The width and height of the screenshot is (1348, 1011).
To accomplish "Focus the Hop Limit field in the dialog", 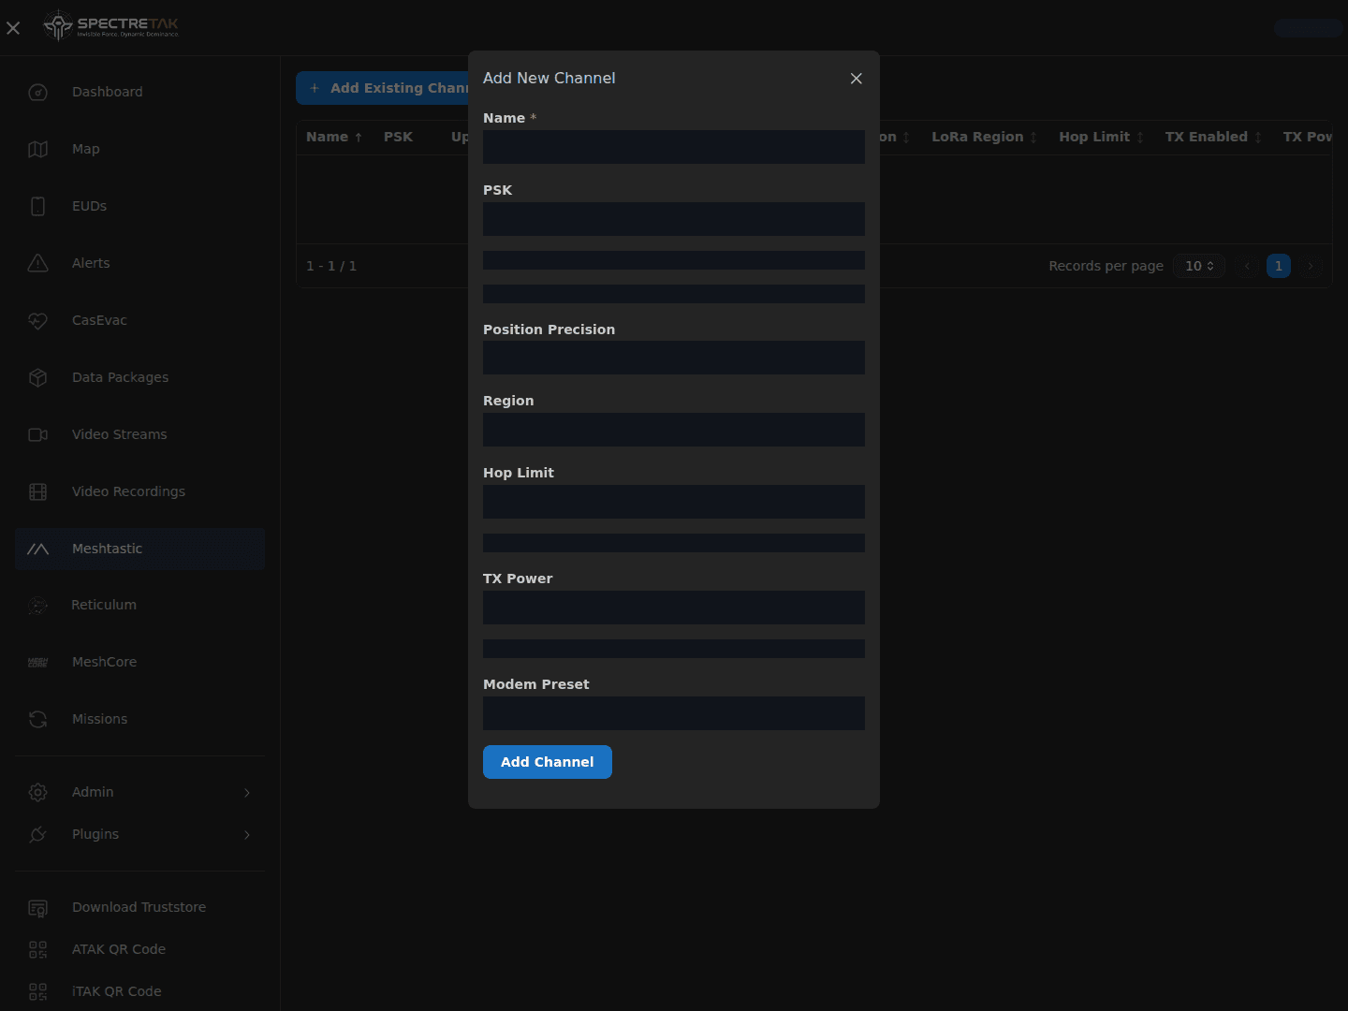I will (674, 502).
